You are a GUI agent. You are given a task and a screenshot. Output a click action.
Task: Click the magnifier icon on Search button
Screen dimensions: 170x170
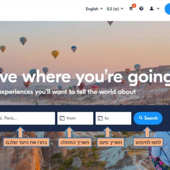click(141, 118)
